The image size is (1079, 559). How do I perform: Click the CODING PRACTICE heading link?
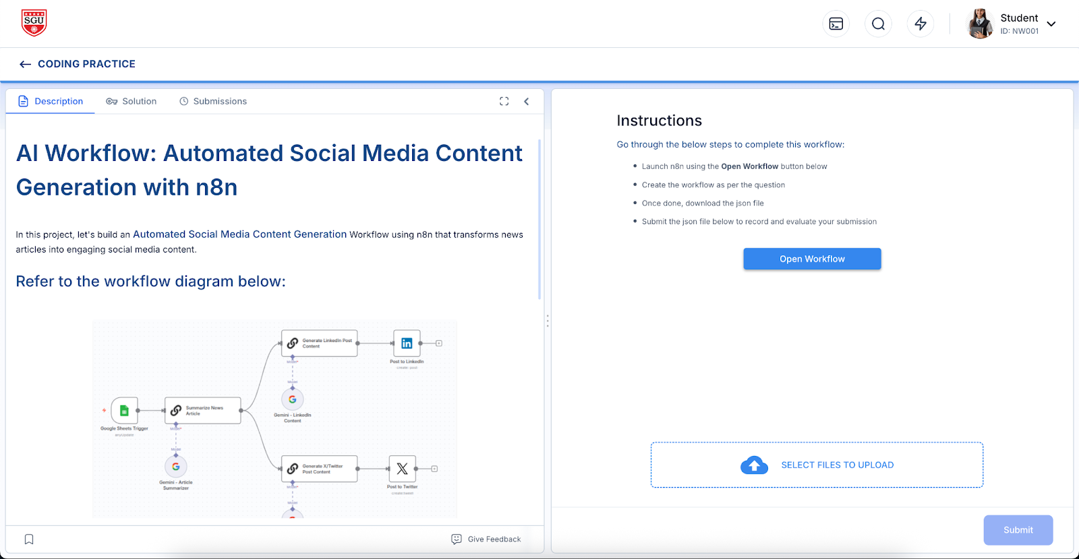(86, 64)
